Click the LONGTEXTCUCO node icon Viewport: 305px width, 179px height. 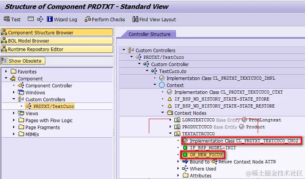177,120
